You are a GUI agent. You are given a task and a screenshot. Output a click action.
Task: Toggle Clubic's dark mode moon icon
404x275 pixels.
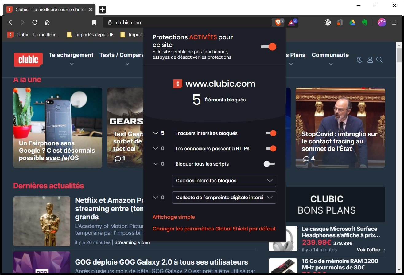(x=359, y=60)
